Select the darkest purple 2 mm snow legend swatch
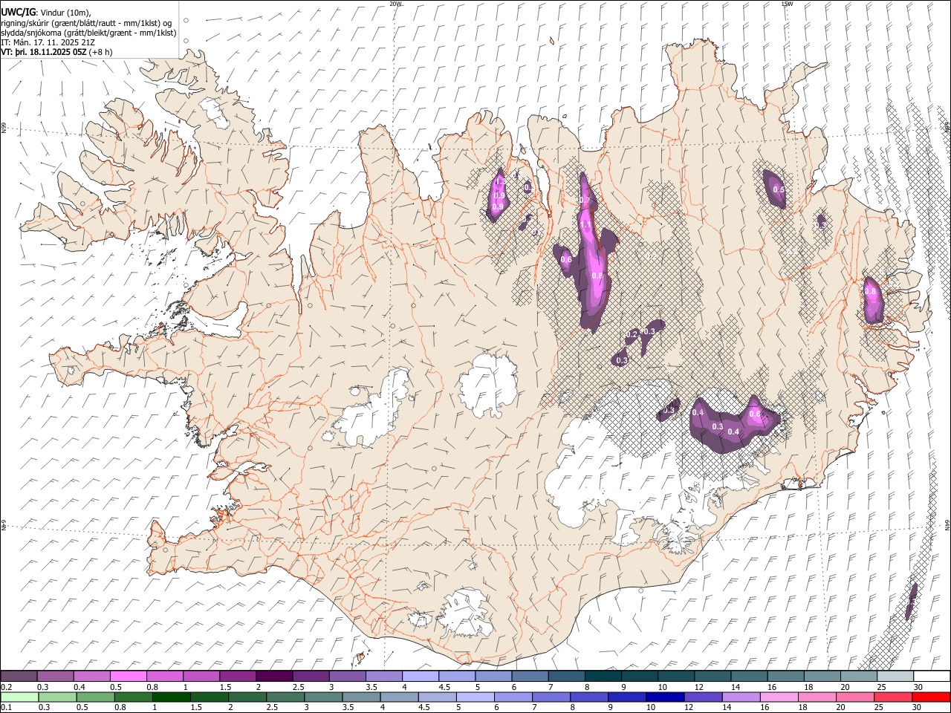Image resolution: width=951 pixels, height=713 pixels. [274, 677]
